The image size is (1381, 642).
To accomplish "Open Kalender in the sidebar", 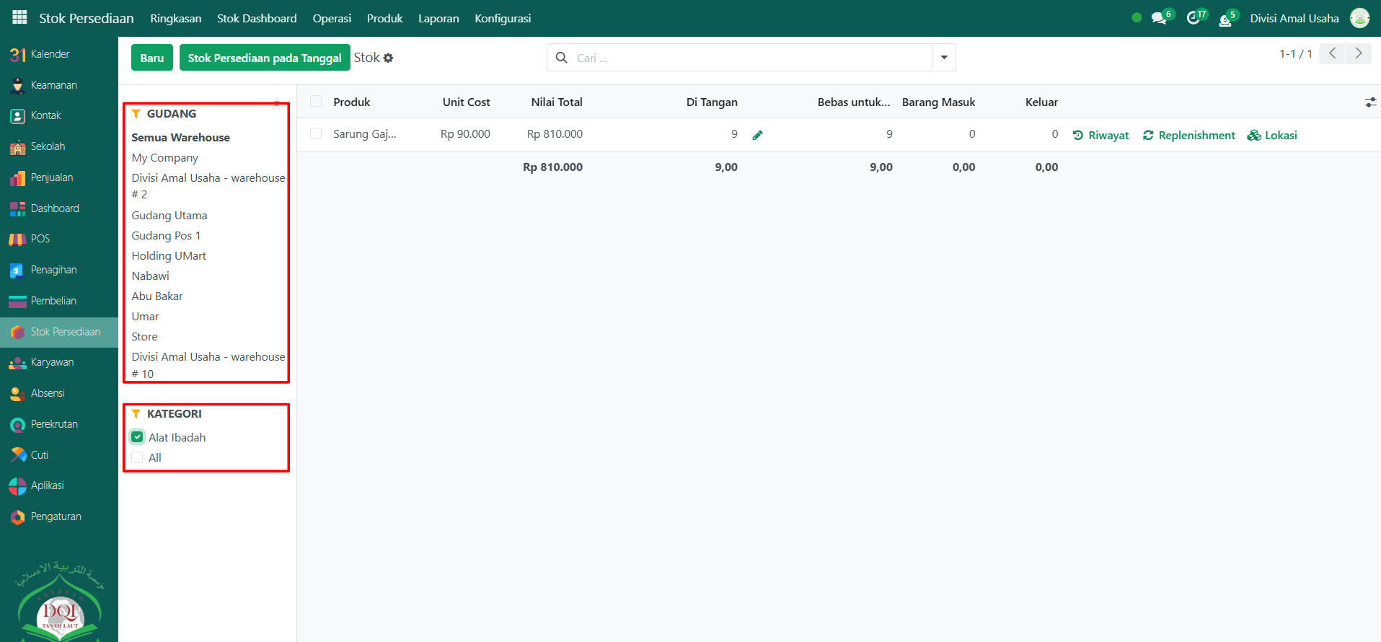I will (x=50, y=54).
